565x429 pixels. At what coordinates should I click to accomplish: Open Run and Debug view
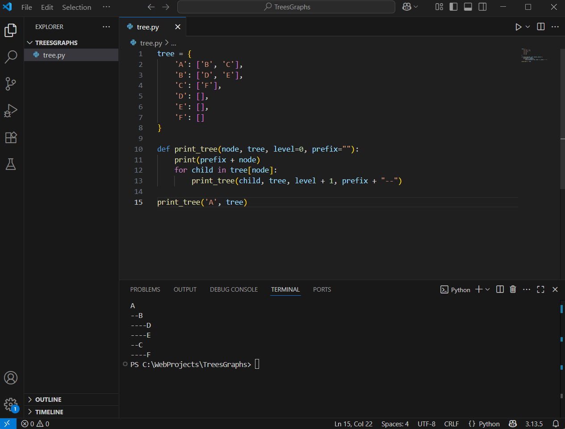click(x=11, y=110)
